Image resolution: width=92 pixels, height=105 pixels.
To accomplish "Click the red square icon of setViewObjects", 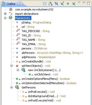I will (x=17, y=66).
